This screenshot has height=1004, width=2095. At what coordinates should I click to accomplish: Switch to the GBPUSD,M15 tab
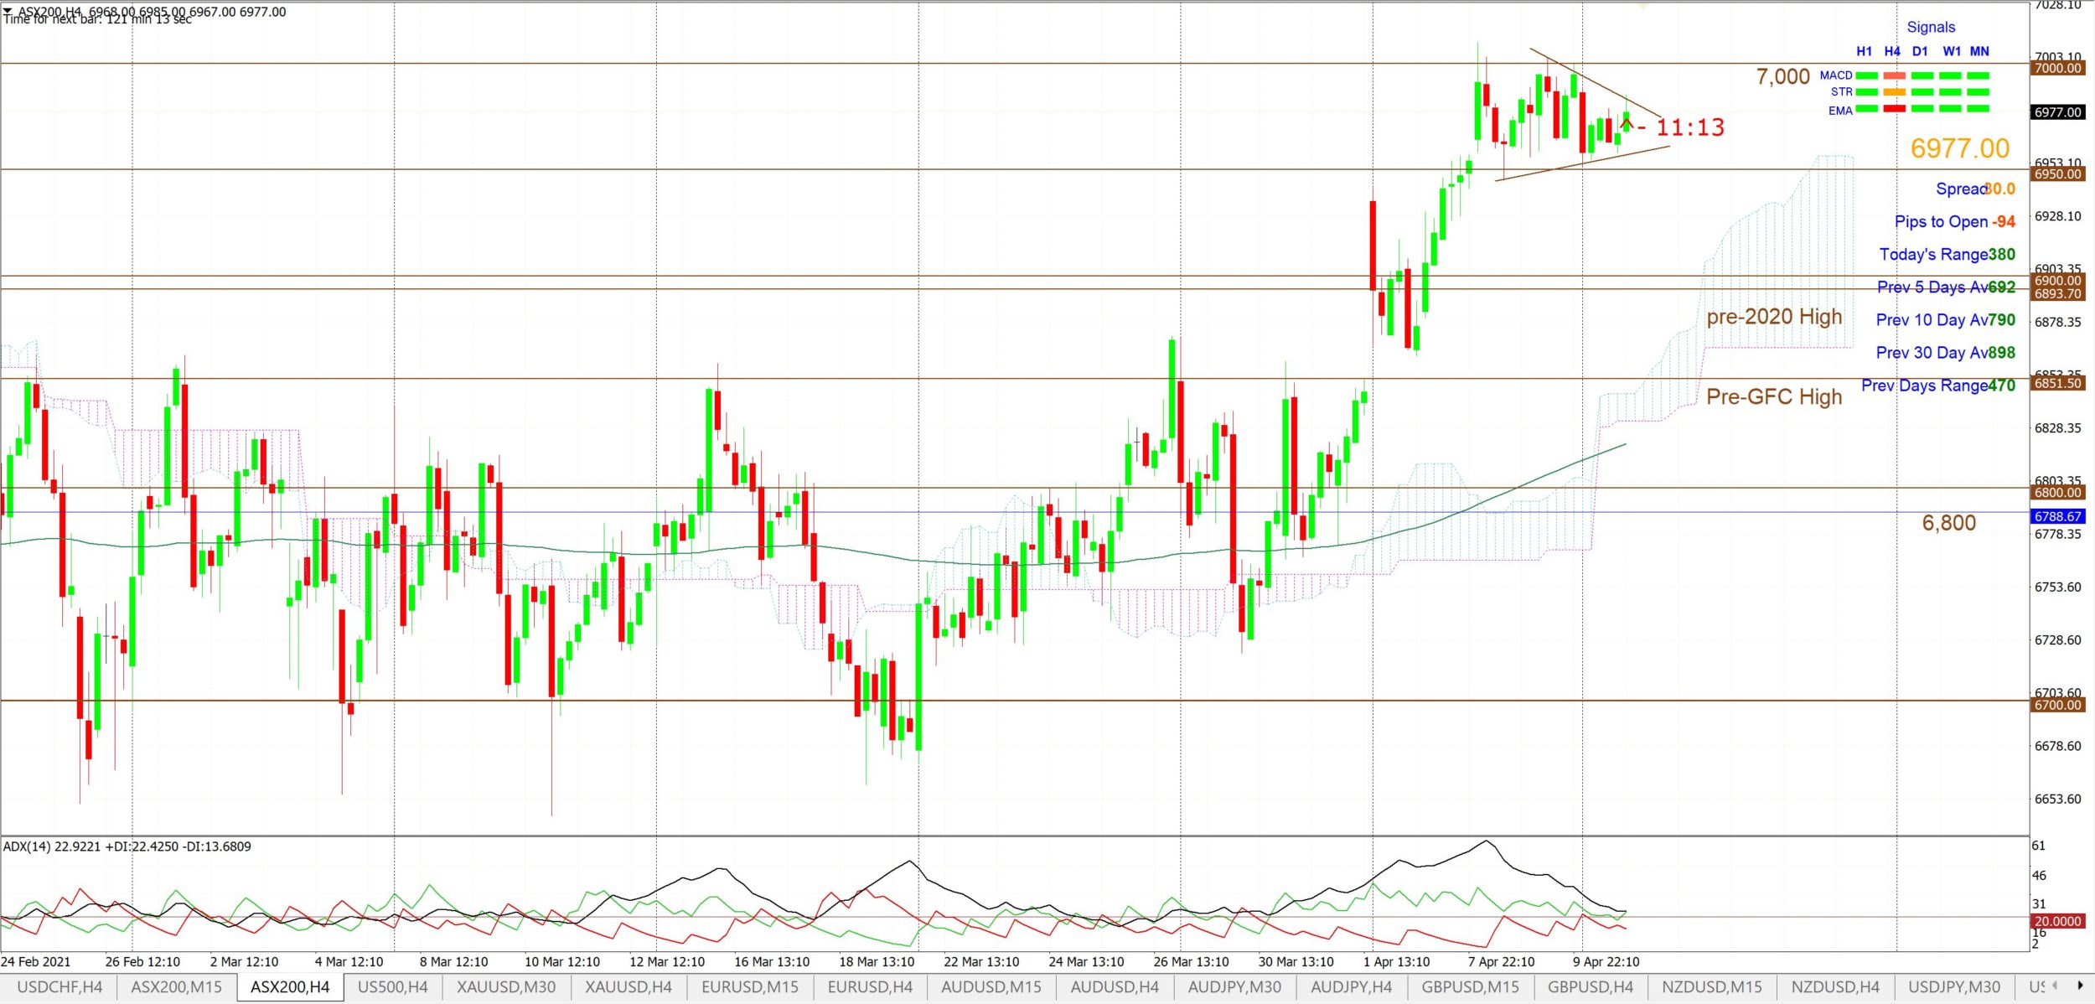[1470, 986]
